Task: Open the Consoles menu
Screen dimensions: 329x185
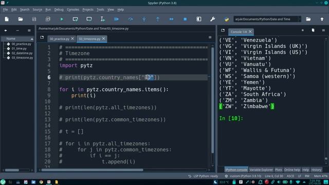Action: coord(73,10)
